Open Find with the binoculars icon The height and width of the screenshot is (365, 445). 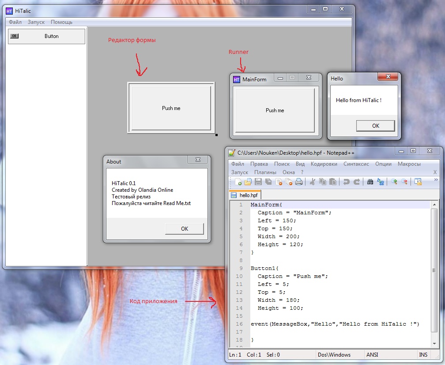[x=370, y=182]
